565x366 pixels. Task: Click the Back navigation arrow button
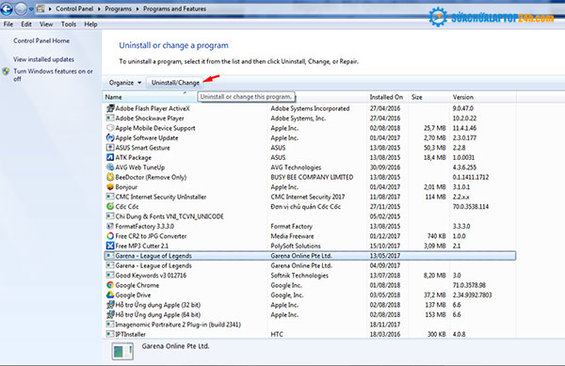7,8
